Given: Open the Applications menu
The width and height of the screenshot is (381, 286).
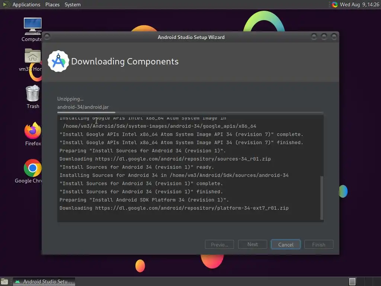Looking at the screenshot, I should tap(26, 4).
